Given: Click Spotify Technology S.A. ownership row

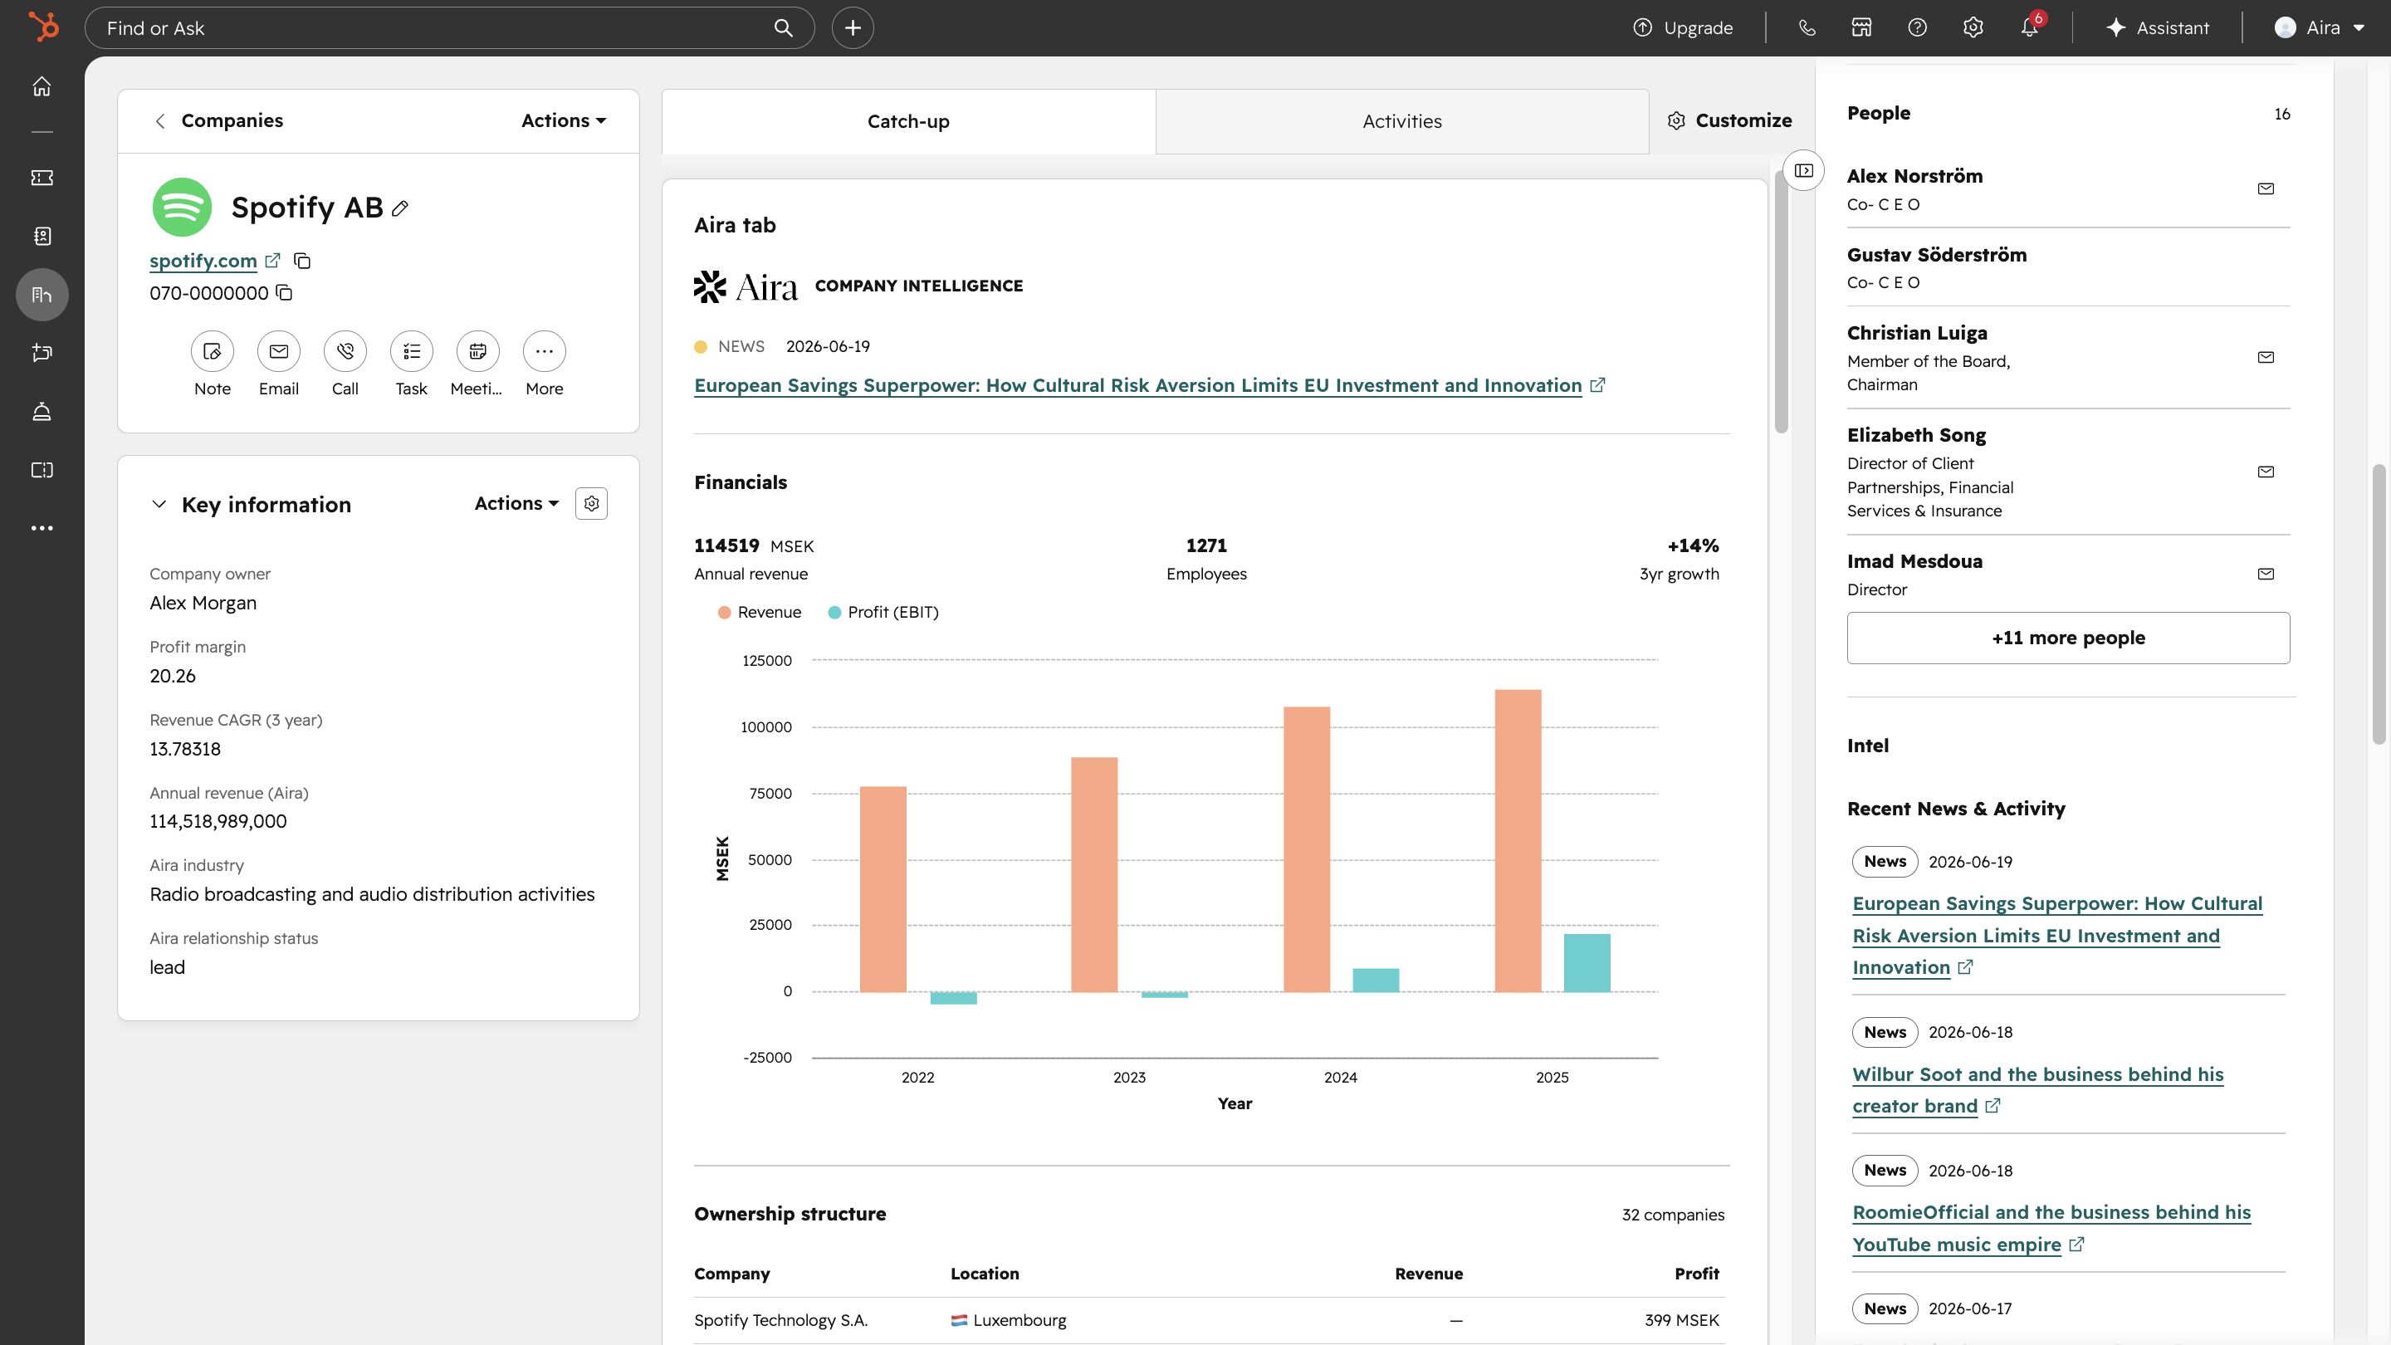Looking at the screenshot, I should click(1209, 1320).
